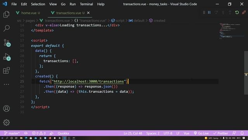The height and width of the screenshot is (140, 248).
Task: Open the File menu
Action: pos(14,4)
